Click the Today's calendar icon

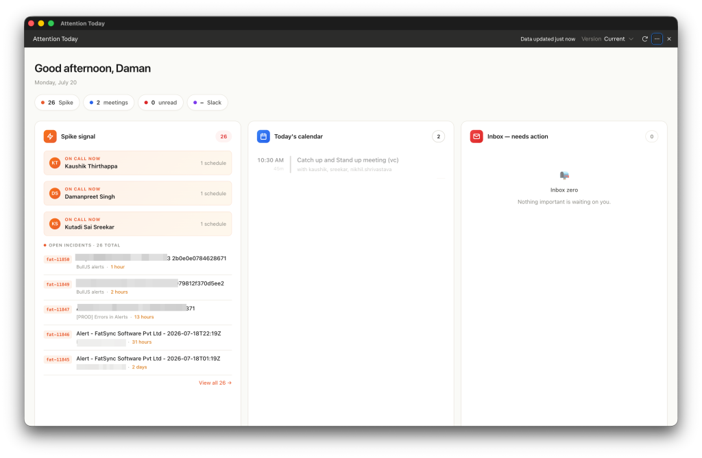(x=263, y=136)
